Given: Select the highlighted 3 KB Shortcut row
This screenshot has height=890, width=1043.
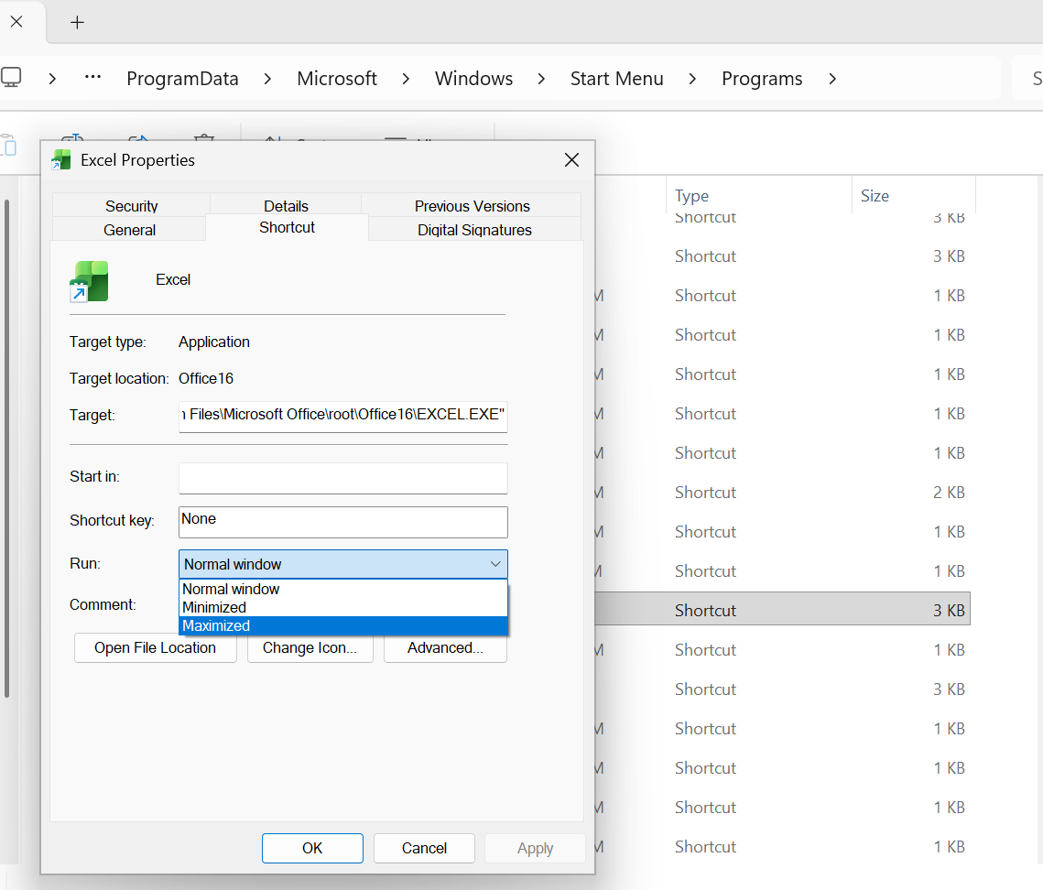Looking at the screenshot, I should [782, 609].
